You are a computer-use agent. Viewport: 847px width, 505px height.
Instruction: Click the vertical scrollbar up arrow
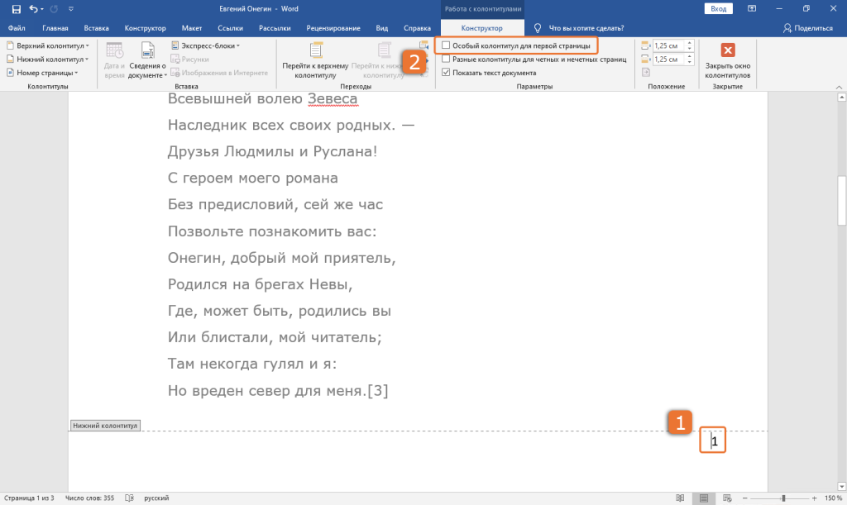[x=841, y=98]
